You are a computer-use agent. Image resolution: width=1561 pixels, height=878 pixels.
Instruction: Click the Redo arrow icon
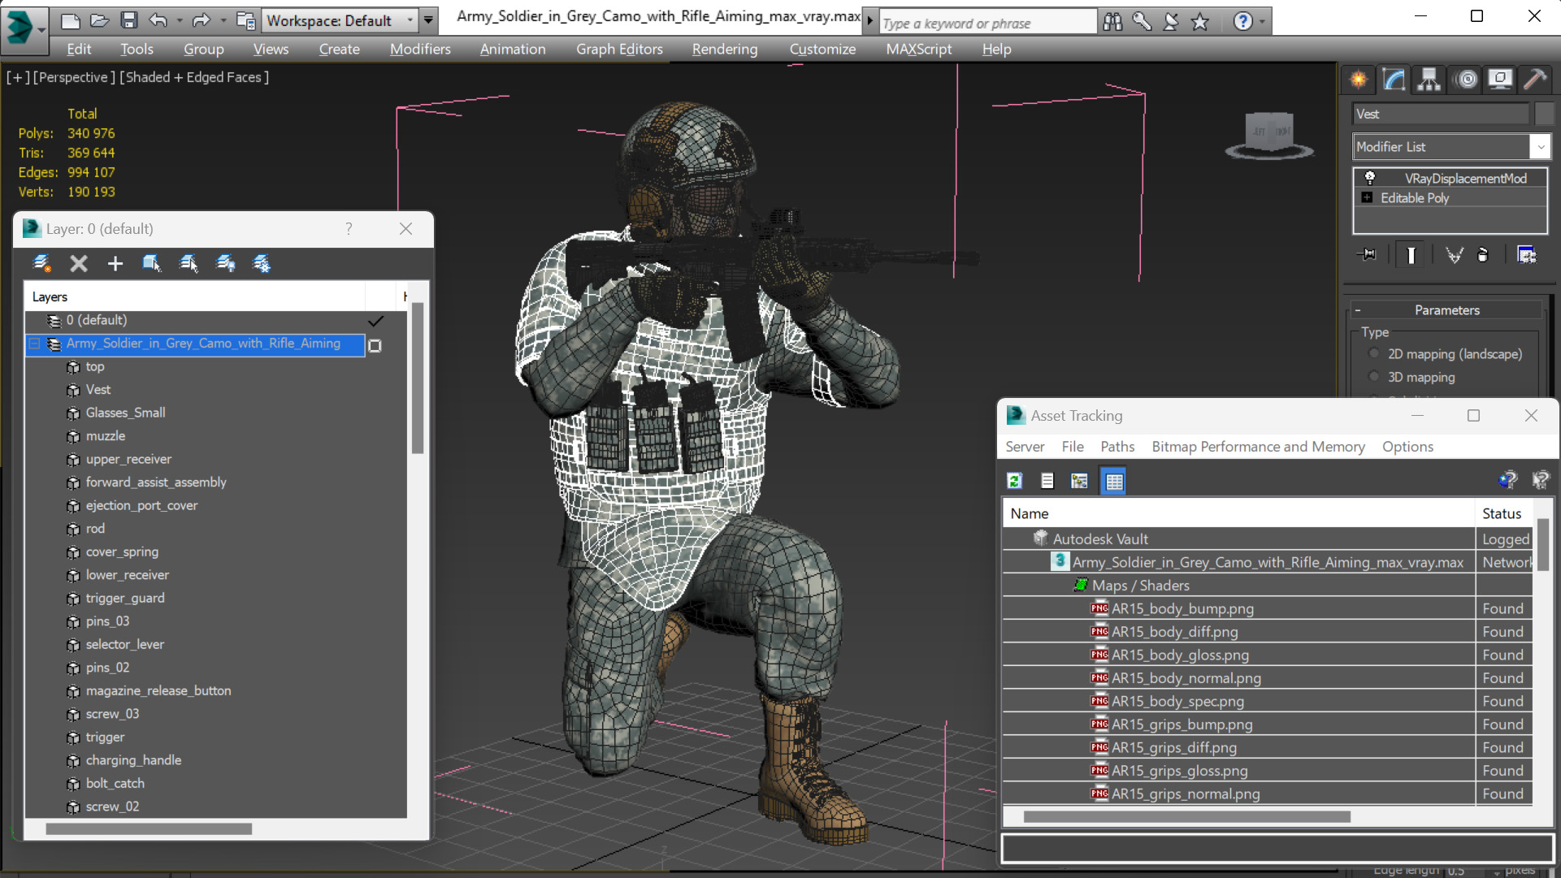pos(201,20)
